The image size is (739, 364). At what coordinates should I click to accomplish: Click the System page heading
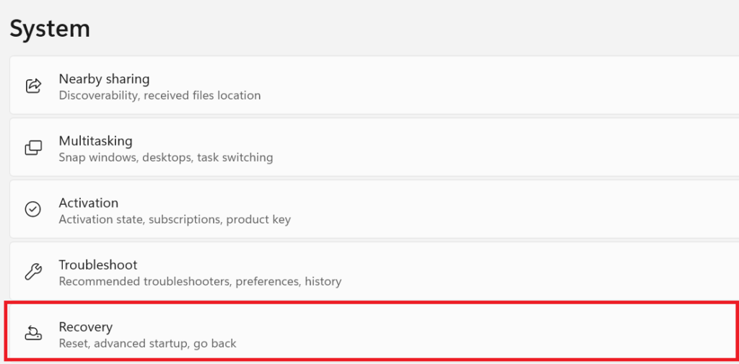point(50,29)
